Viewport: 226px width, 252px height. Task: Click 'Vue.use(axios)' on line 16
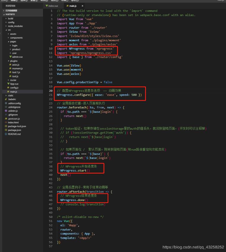69,74
